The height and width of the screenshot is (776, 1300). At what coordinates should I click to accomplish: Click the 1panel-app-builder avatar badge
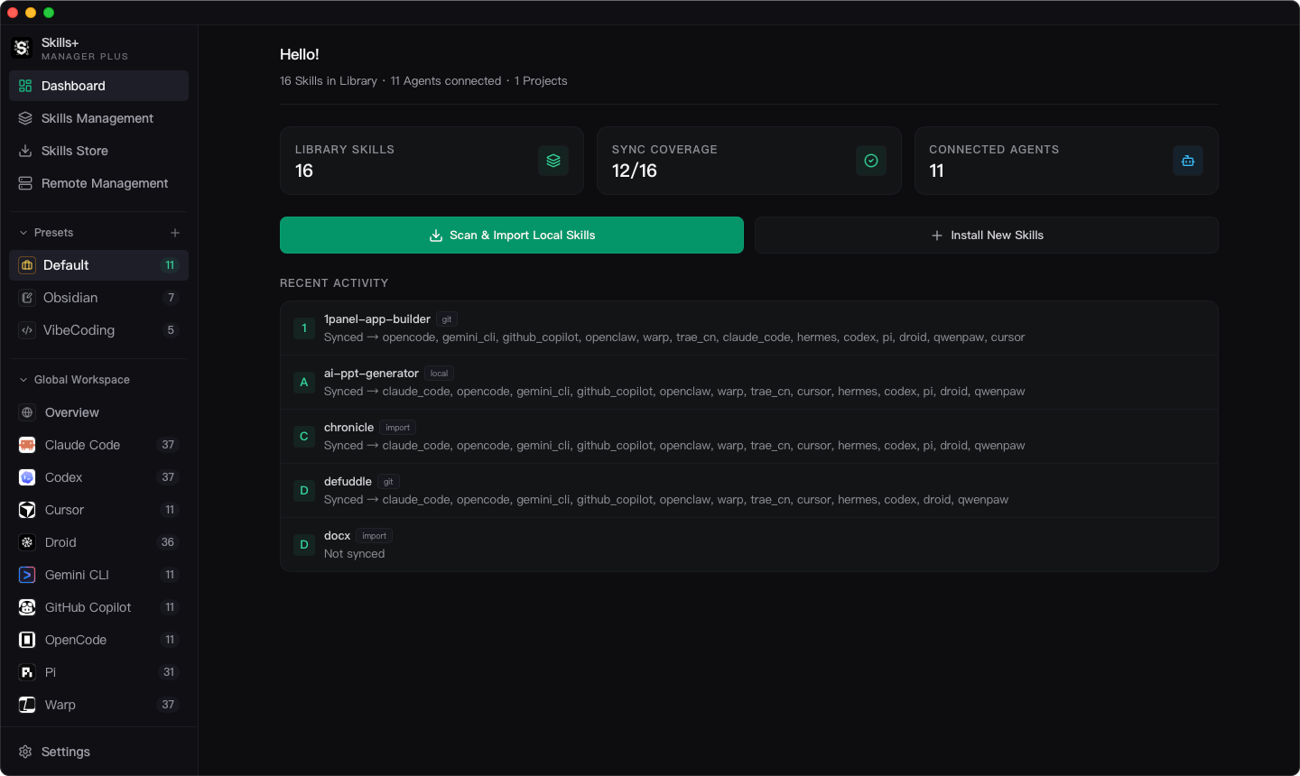(x=304, y=328)
